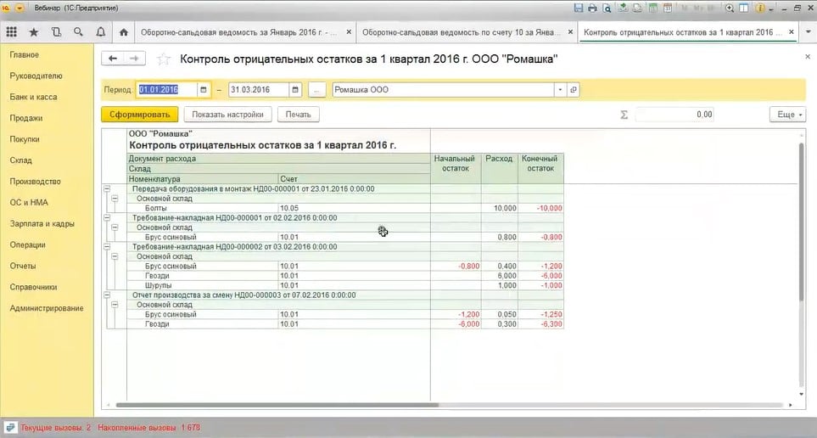
Task: Expand the Еще menu button
Action: pos(786,114)
